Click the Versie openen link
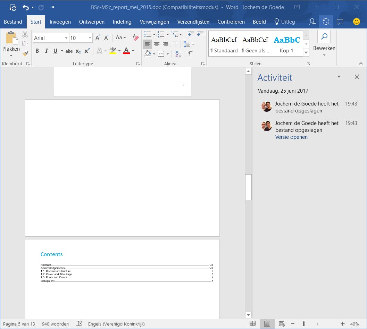The width and height of the screenshot is (367, 329). point(291,137)
